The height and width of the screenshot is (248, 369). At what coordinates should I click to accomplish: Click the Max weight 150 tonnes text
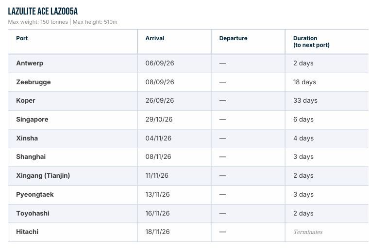pos(38,22)
